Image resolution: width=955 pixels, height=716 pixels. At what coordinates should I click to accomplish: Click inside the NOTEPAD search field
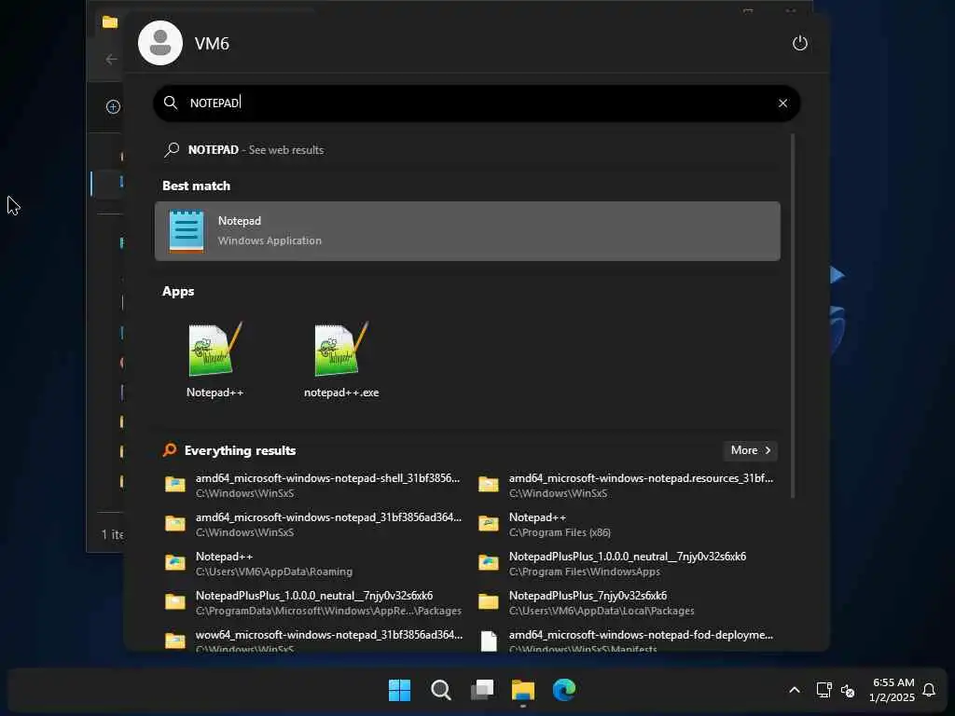pyautogui.click(x=477, y=103)
